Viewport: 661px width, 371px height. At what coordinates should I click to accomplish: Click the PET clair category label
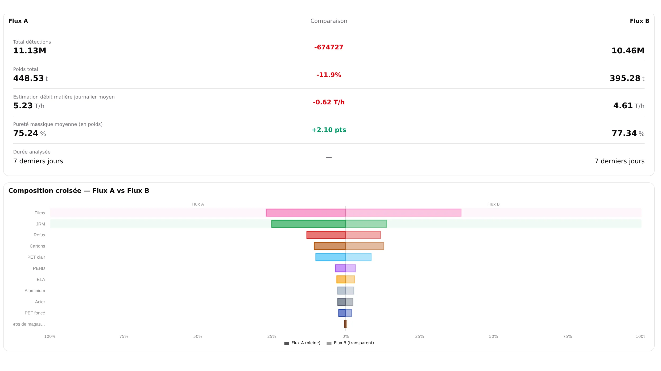(36, 257)
